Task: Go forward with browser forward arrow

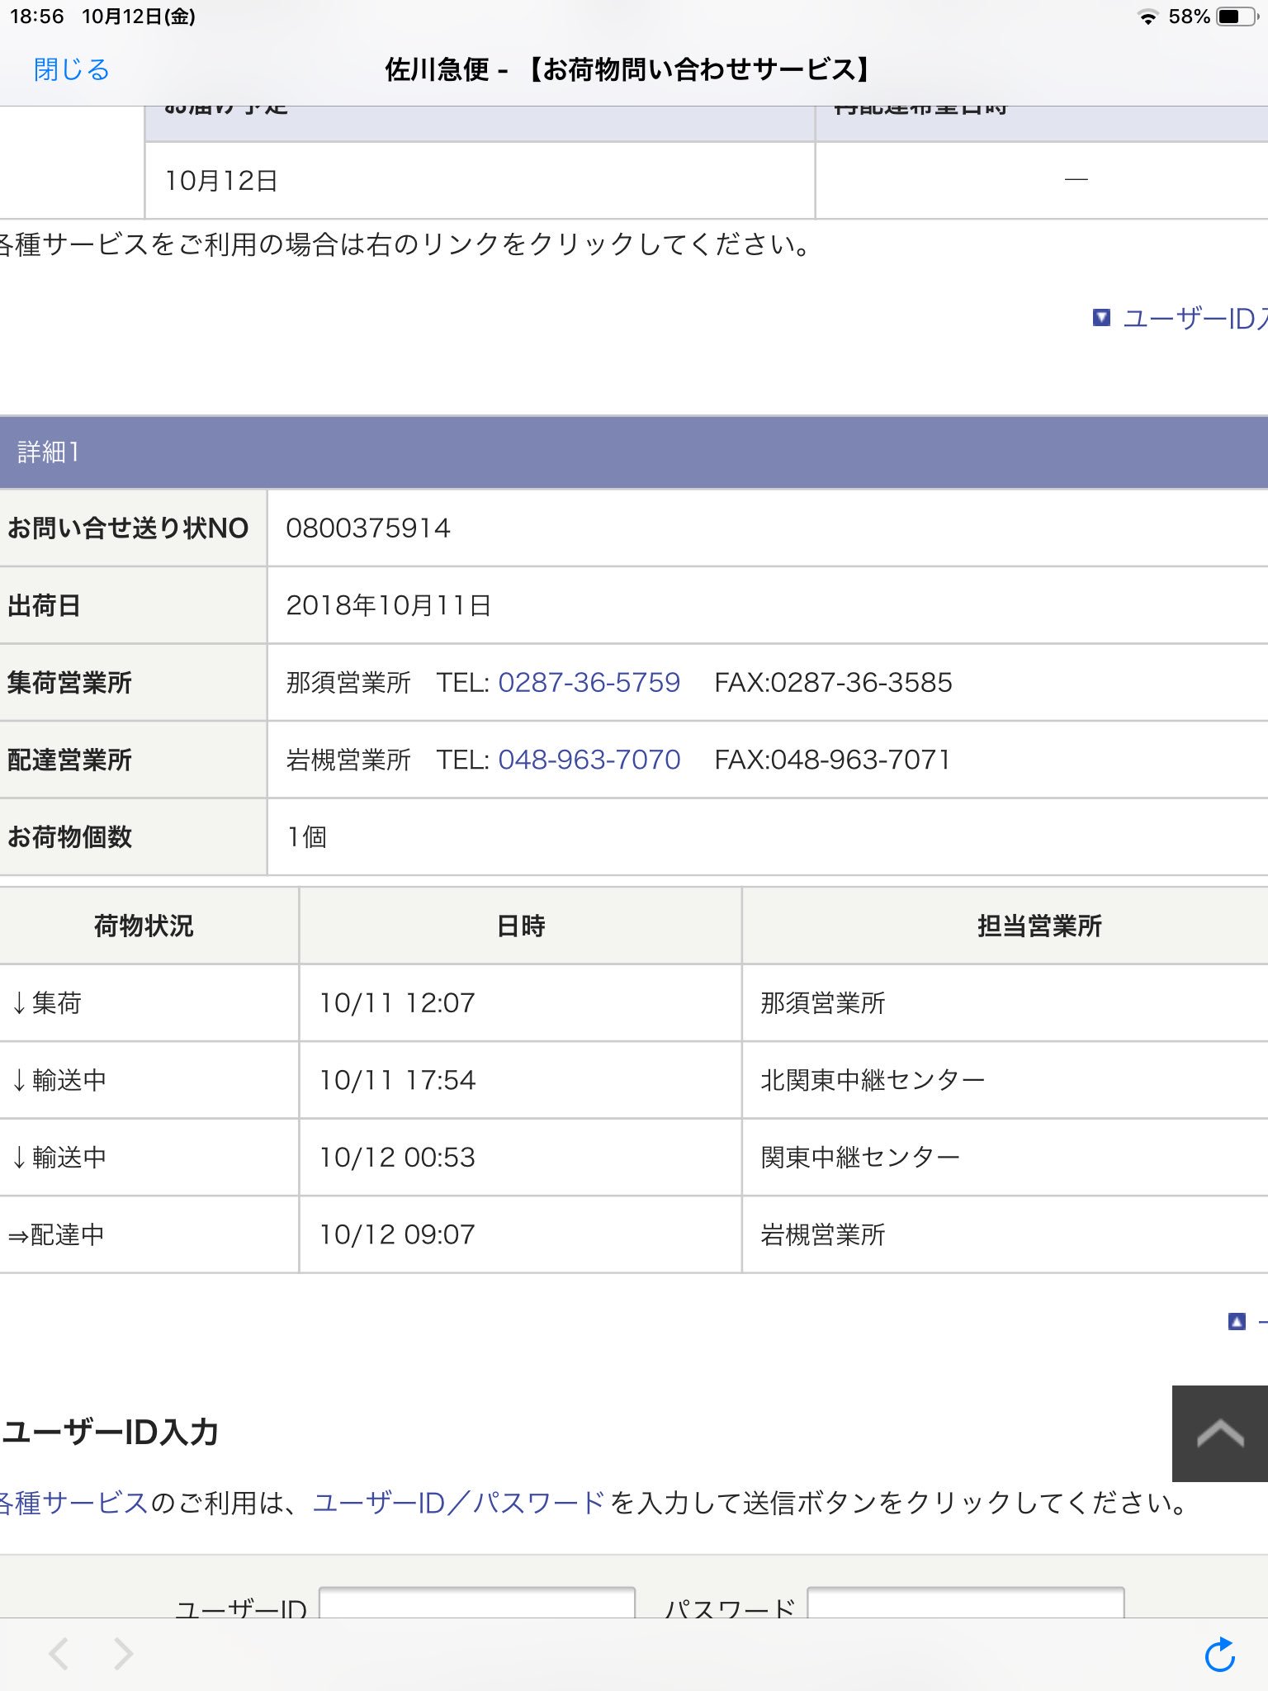Action: point(124,1654)
